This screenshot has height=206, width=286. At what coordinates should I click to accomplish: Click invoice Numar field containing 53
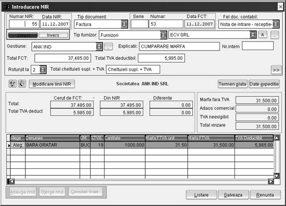(x=166, y=24)
